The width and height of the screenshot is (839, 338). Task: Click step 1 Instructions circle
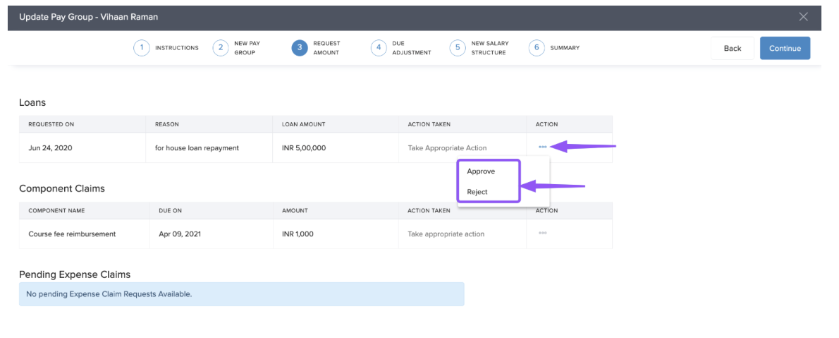click(x=142, y=48)
